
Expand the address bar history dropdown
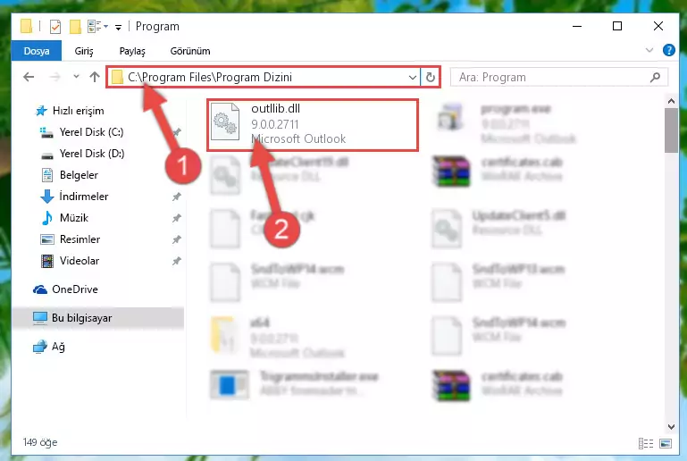click(x=412, y=78)
